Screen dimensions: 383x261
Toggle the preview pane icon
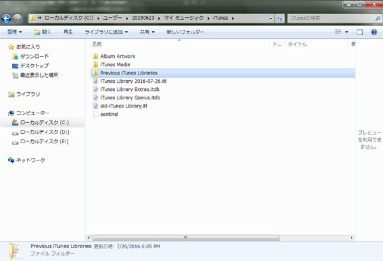pos(359,32)
